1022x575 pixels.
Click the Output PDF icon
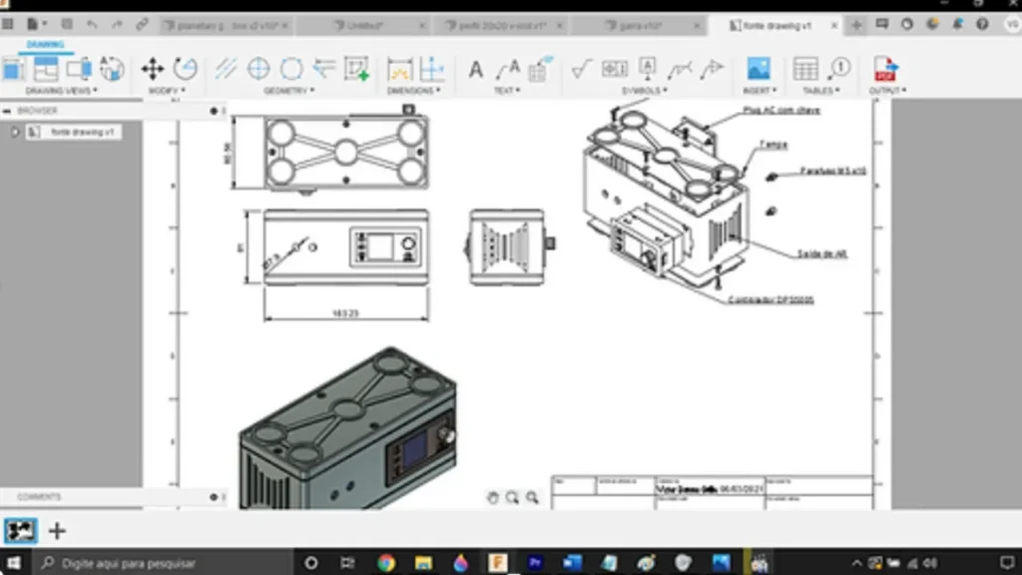click(x=884, y=68)
